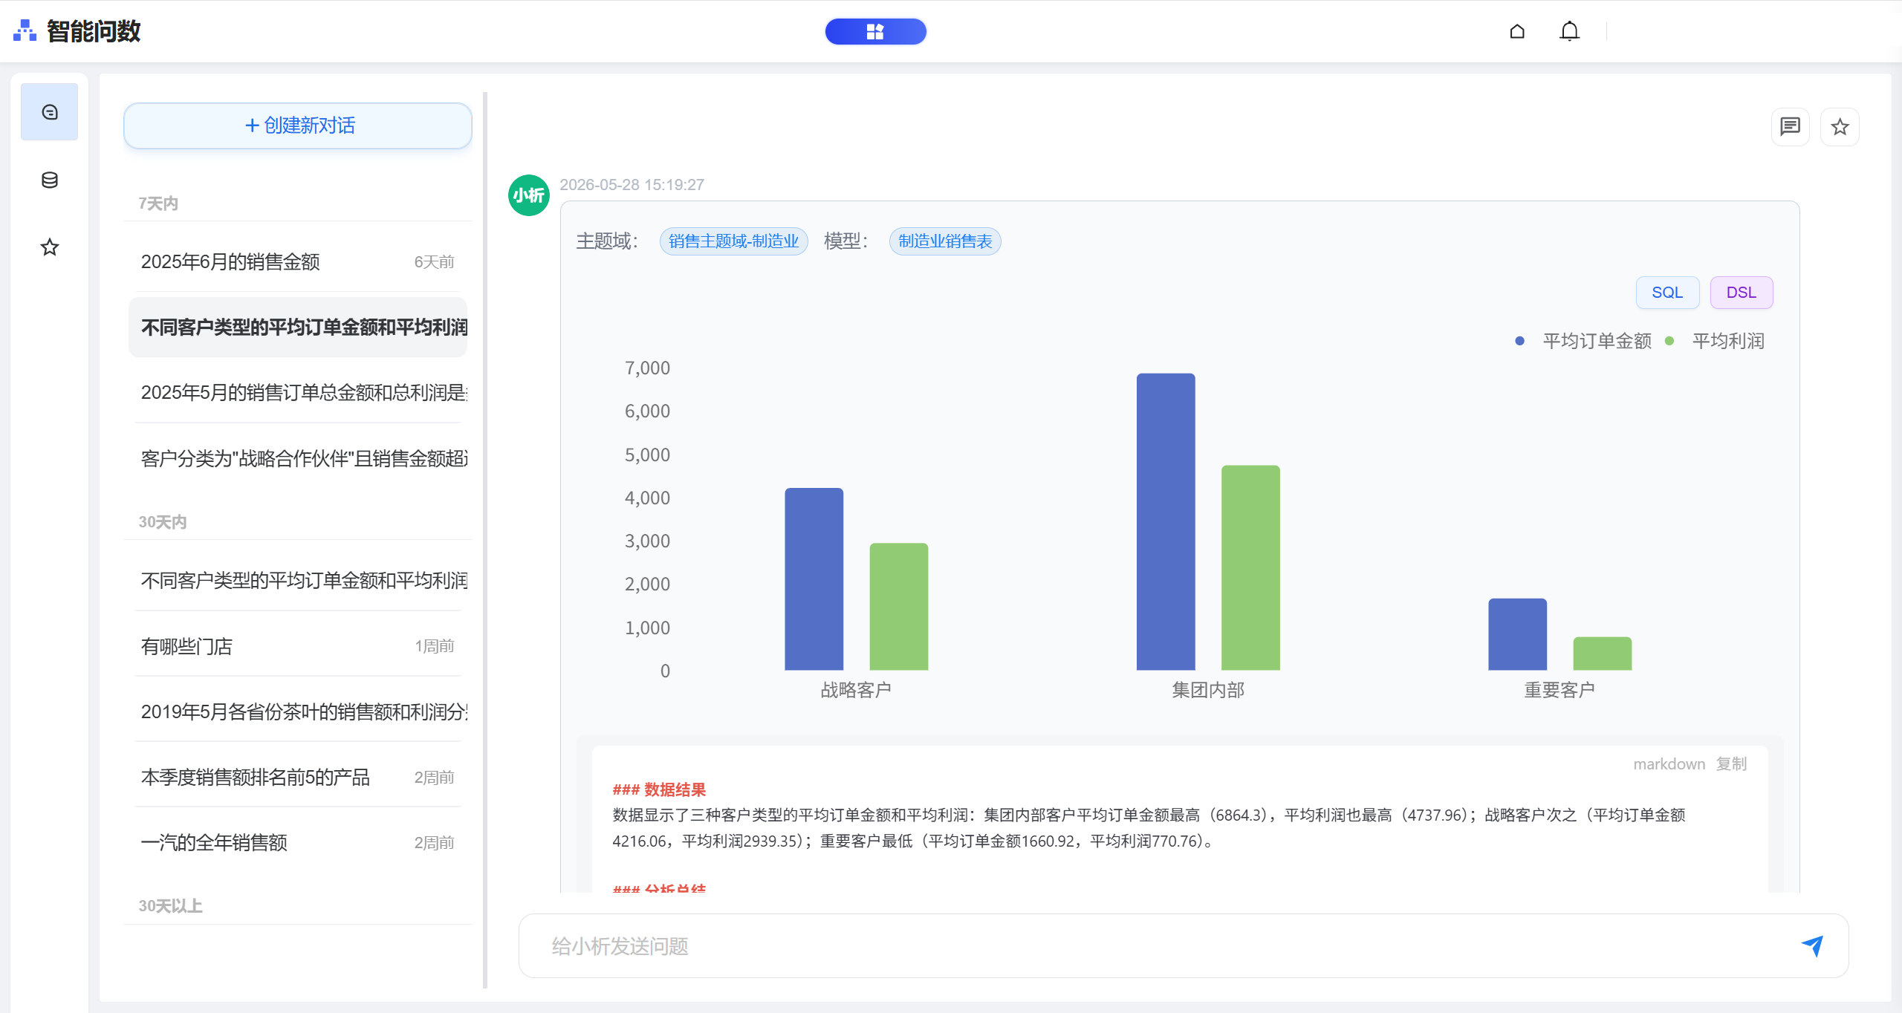Click the 30天以上 group header
The width and height of the screenshot is (1902, 1013).
point(170,906)
